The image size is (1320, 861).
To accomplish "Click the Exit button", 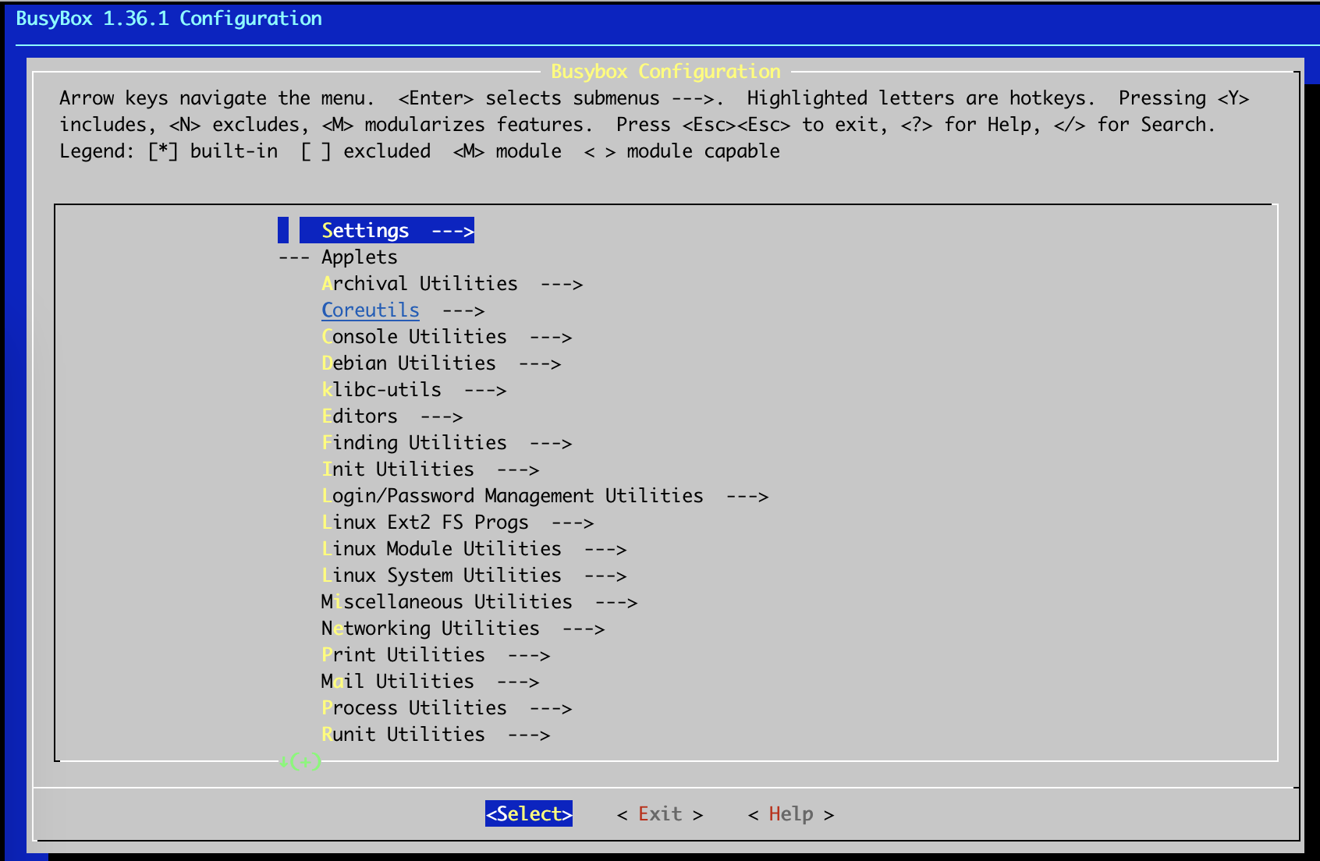I will pos(659,814).
